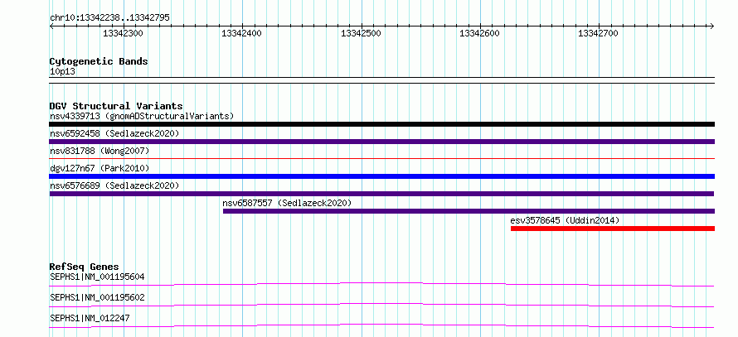This screenshot has height=337, width=738.
Task: Open the nsv831788 Wong2007 label
Action: tap(99, 151)
